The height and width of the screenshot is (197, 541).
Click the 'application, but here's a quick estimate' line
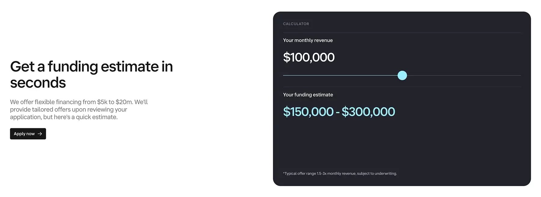[64, 117]
